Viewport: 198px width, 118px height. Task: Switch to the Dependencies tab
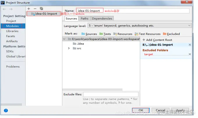pyautogui.click(x=102, y=18)
